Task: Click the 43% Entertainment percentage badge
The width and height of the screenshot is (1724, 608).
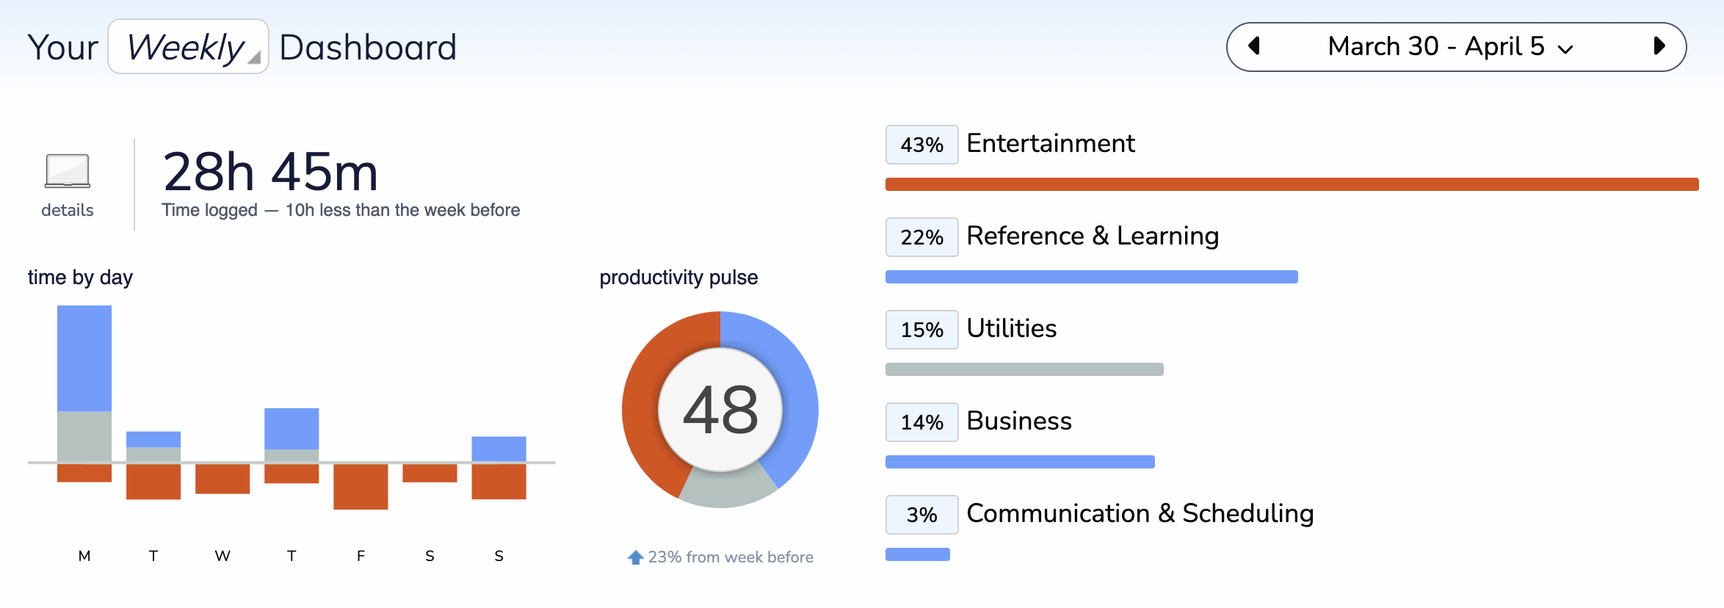Action: [x=921, y=145]
